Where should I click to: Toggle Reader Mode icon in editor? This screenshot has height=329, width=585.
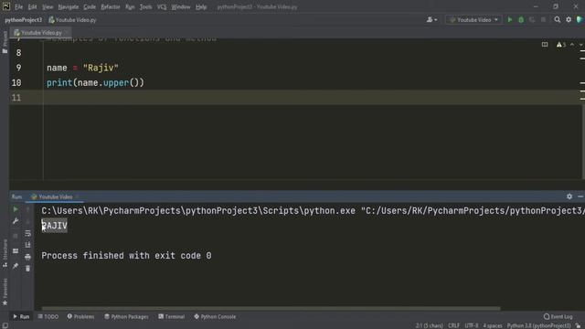click(x=545, y=45)
